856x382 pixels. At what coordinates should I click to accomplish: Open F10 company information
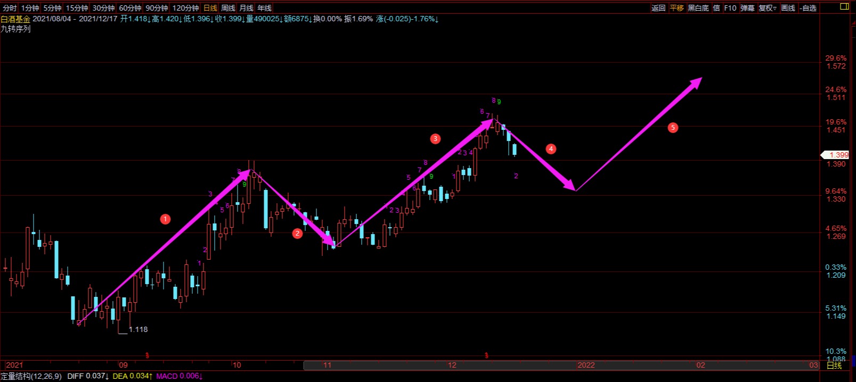[x=730, y=8]
